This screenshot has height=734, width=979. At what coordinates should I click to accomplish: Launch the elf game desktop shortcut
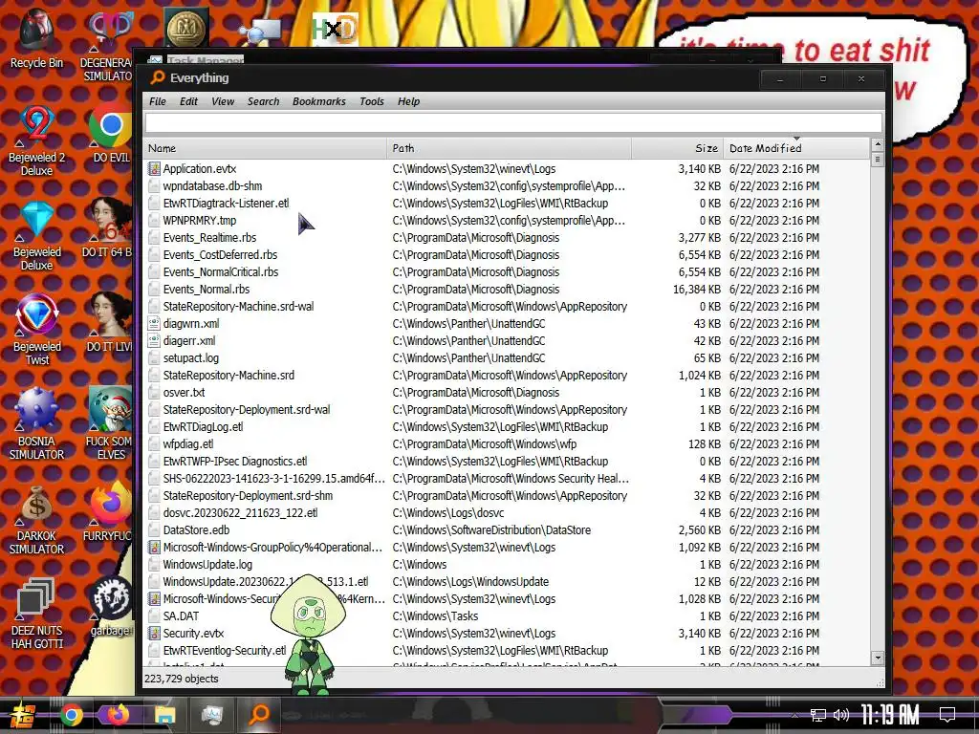click(x=109, y=423)
